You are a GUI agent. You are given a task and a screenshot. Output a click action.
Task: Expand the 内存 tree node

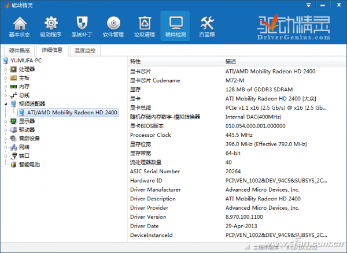(6, 87)
